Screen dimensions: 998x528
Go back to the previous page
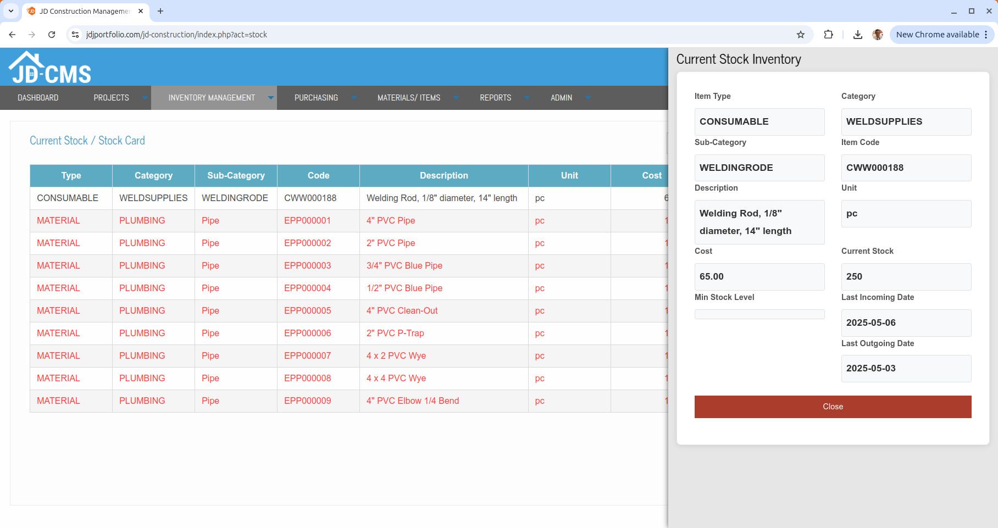pos(12,35)
